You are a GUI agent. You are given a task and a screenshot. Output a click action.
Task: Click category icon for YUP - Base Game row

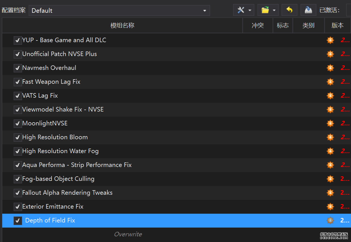click(330, 40)
